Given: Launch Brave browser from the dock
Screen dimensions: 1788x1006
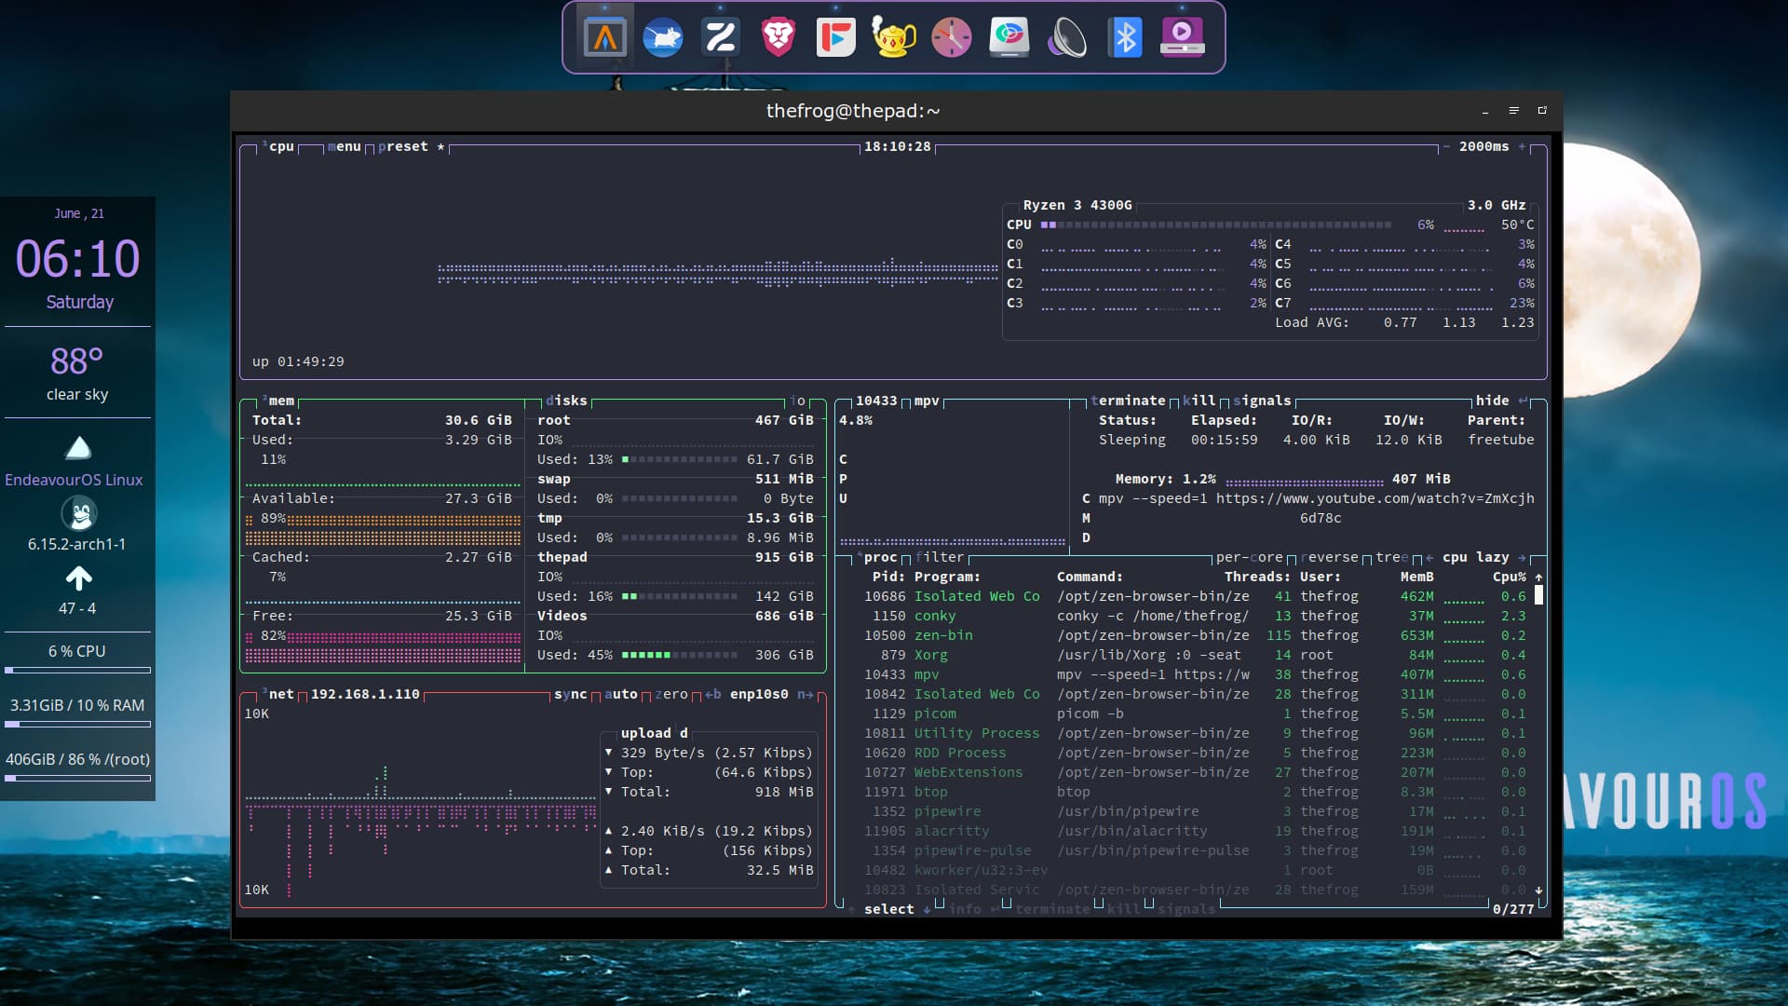Looking at the screenshot, I should point(779,37).
